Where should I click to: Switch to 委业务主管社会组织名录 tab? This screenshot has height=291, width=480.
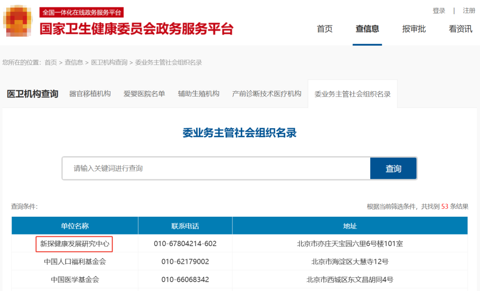(352, 94)
